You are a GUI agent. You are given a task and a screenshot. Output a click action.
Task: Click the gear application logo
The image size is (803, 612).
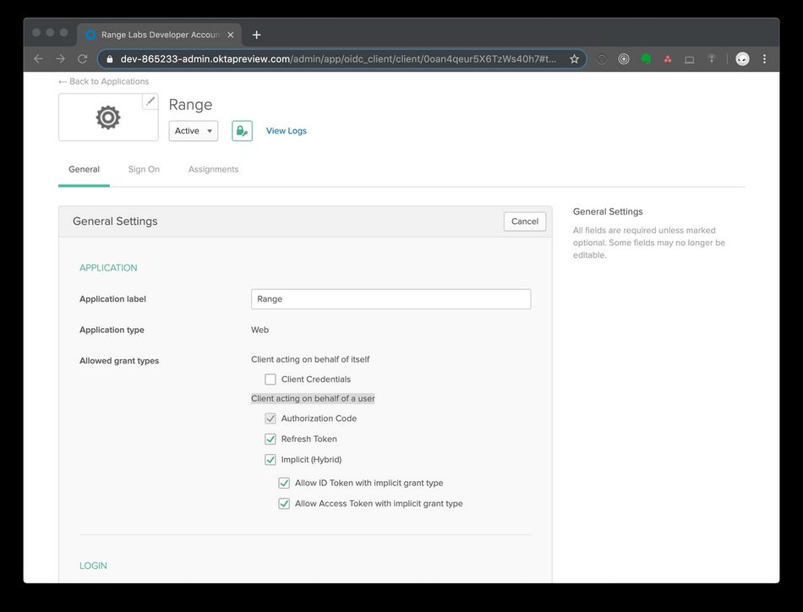(x=108, y=117)
